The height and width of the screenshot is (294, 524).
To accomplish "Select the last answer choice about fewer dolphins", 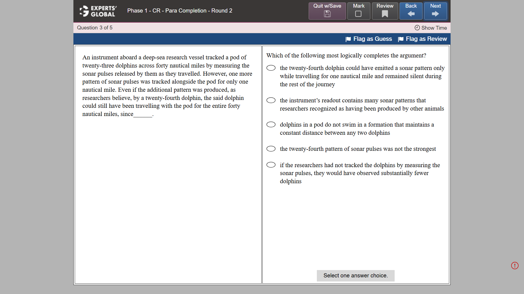I will (271, 165).
